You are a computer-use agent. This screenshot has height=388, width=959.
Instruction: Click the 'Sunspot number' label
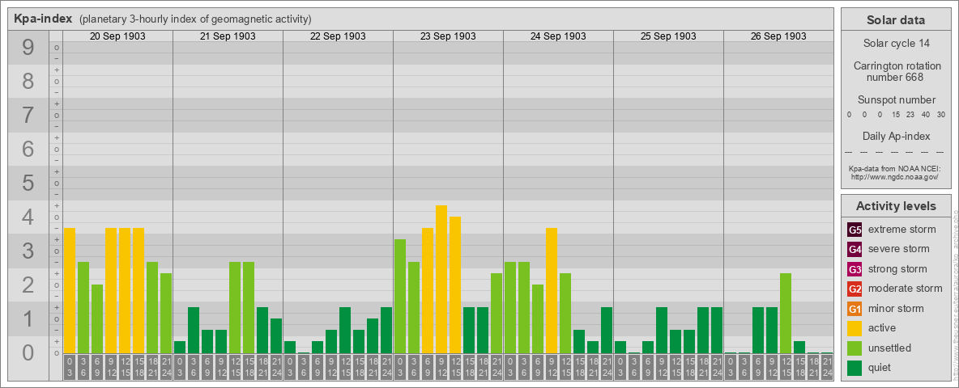pos(896,99)
